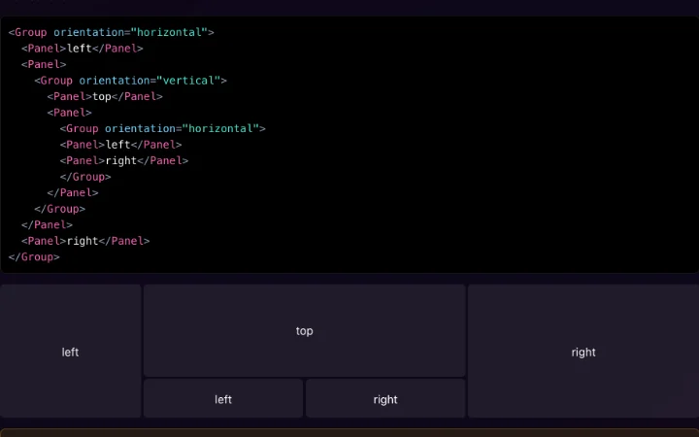
Task: Click the last </Group> closing line of code
Action: (34, 256)
